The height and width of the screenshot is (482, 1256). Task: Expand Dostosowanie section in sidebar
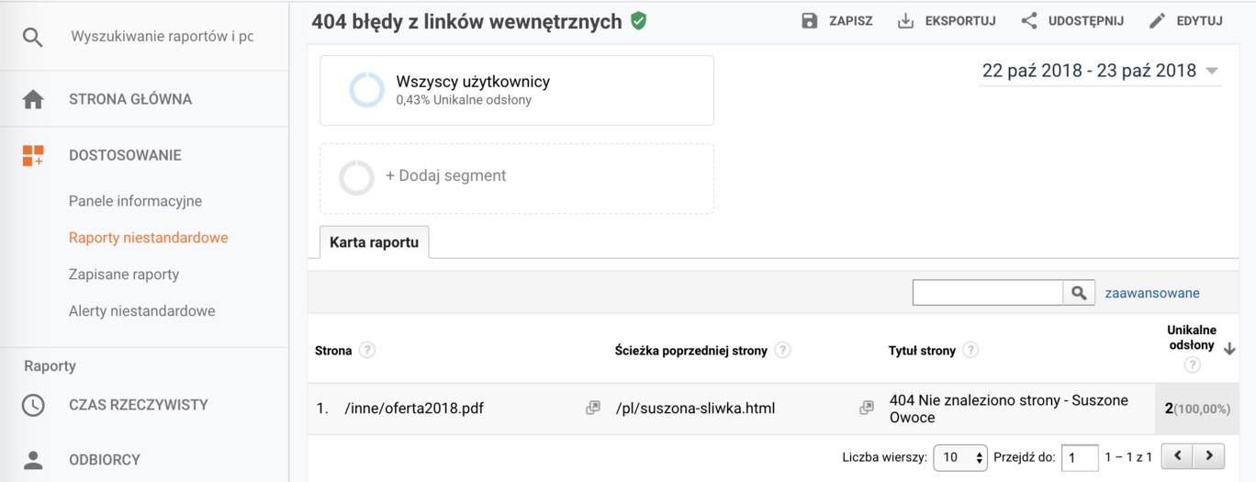coord(125,155)
